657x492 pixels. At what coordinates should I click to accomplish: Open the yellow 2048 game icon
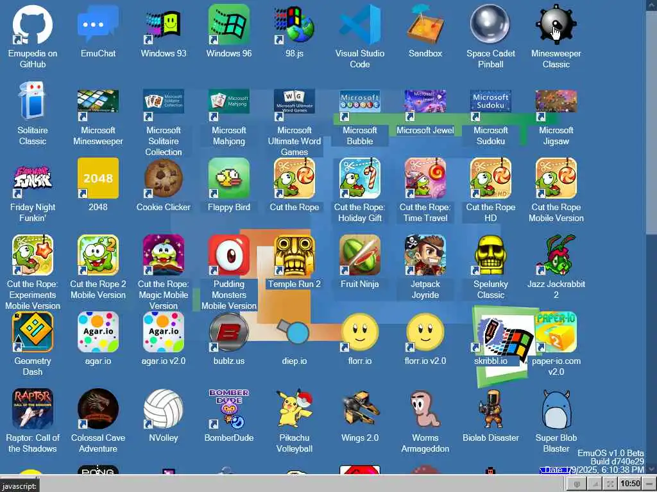[x=98, y=178]
